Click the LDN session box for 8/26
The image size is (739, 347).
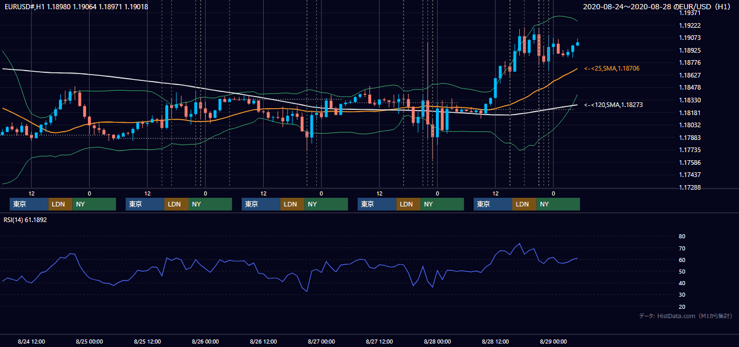pos(292,204)
